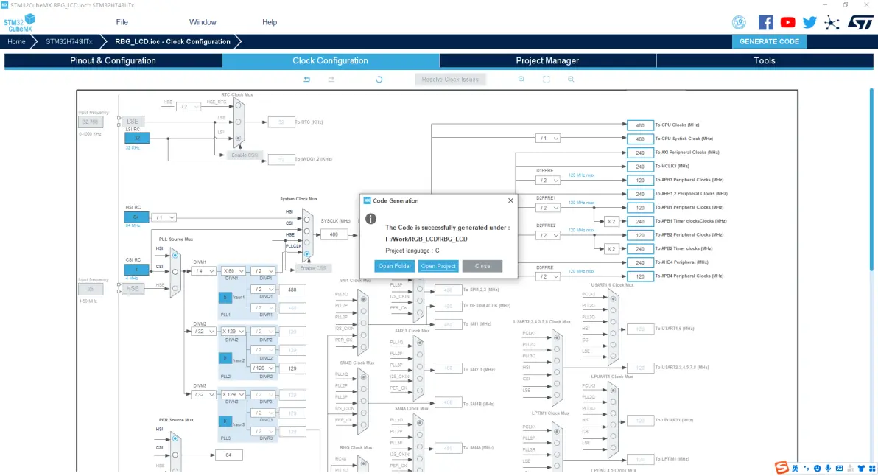
Task: Select PLLCLK in the System Clock Mux
Action: pyautogui.click(x=307, y=254)
